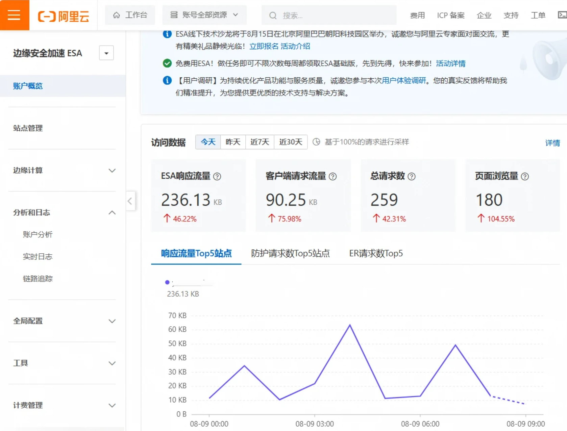Switch to ER请求数Top5 tab
This screenshot has height=431, width=567.
[376, 253]
